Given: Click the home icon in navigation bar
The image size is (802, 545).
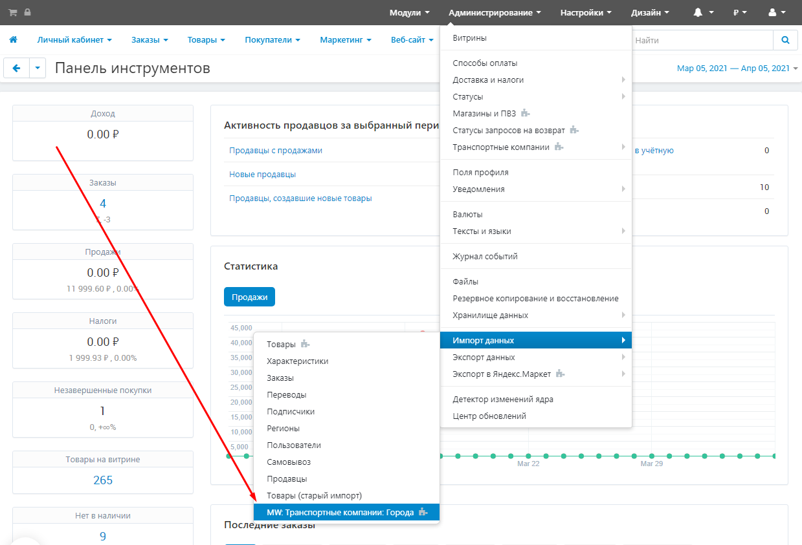Looking at the screenshot, I should coord(13,40).
